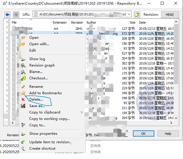Viewport: 183px width, 159px height.
Task: Click the vertical scrollbar up arrow
Action: tap(176, 22)
